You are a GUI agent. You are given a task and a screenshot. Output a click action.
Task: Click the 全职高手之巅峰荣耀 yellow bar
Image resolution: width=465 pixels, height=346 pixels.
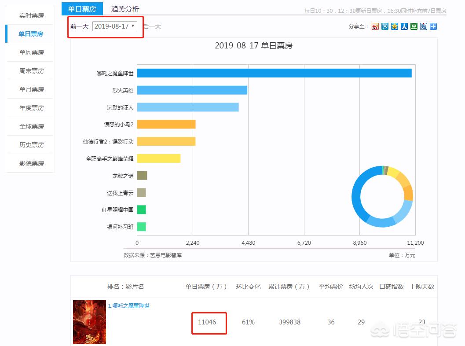(x=159, y=158)
